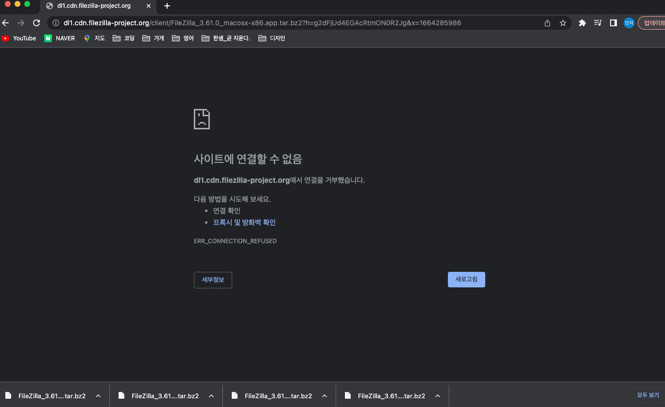The width and height of the screenshot is (665, 407).
Task: Open the NAVER bookmark
Action: pos(60,38)
